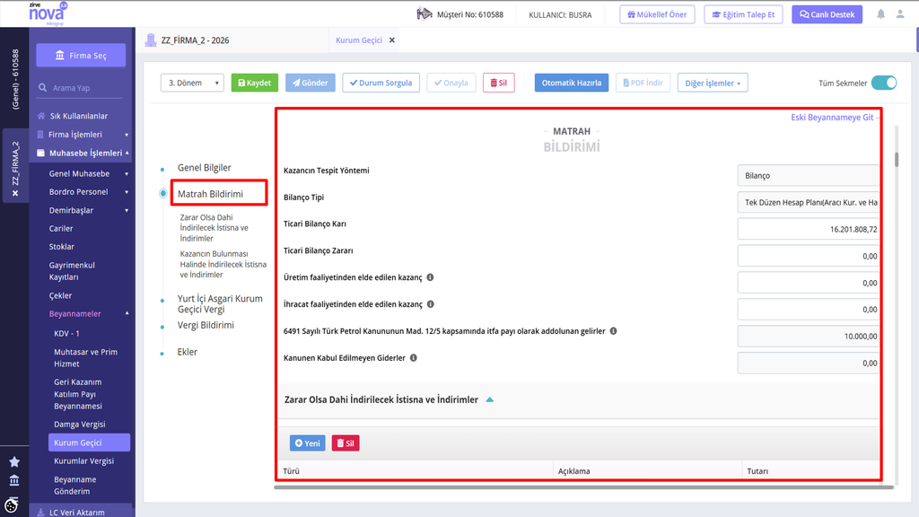Click the zirve nova logo

pos(48,13)
